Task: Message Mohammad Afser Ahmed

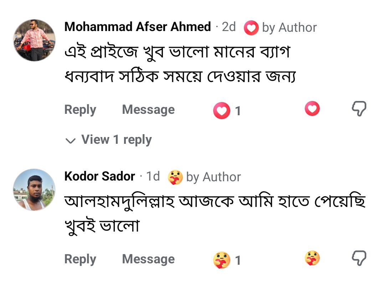Action: pyautogui.click(x=148, y=109)
